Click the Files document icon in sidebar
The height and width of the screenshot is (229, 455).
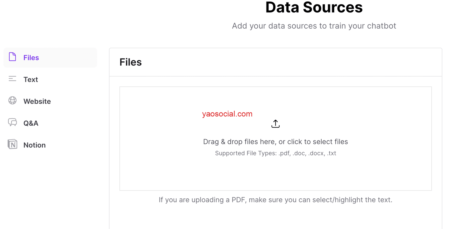[x=13, y=57]
